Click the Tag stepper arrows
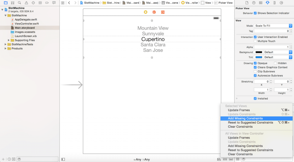294x162 pixels. (291, 31)
